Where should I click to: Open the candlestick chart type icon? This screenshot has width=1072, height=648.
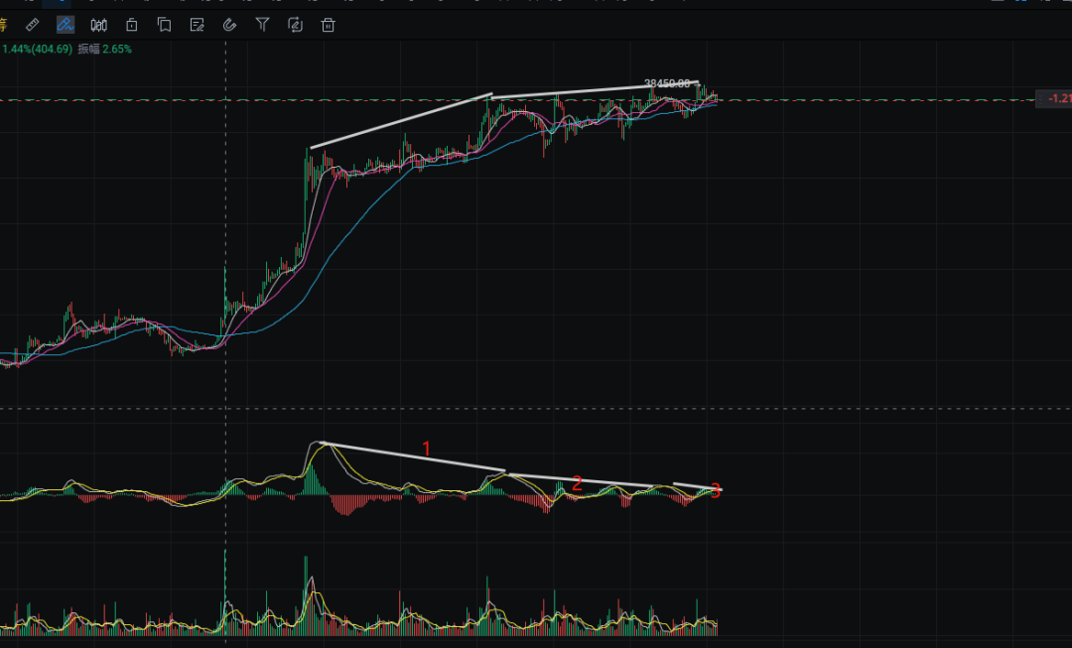(x=98, y=25)
